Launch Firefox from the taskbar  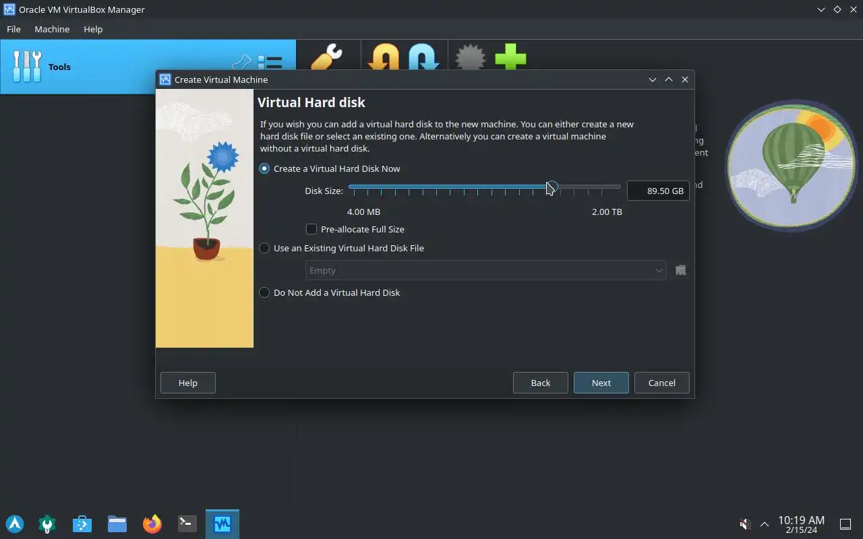(152, 524)
